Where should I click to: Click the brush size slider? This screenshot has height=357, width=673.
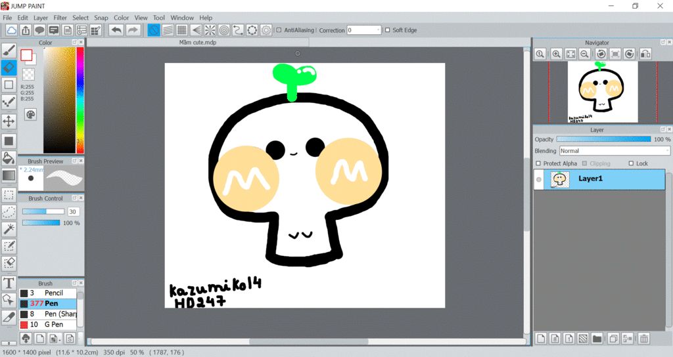coord(43,211)
